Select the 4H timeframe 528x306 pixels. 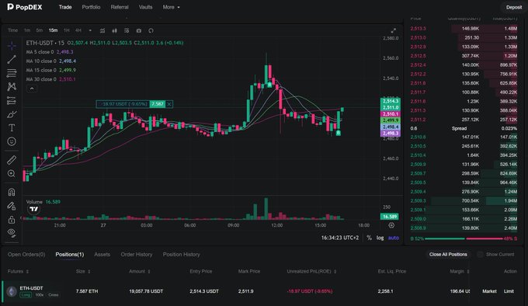tap(78, 30)
